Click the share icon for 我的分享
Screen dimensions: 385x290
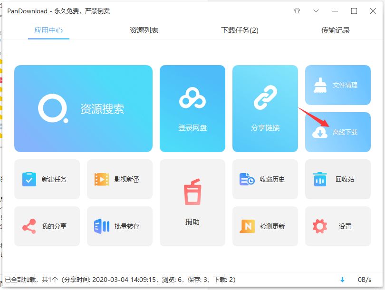point(29,226)
